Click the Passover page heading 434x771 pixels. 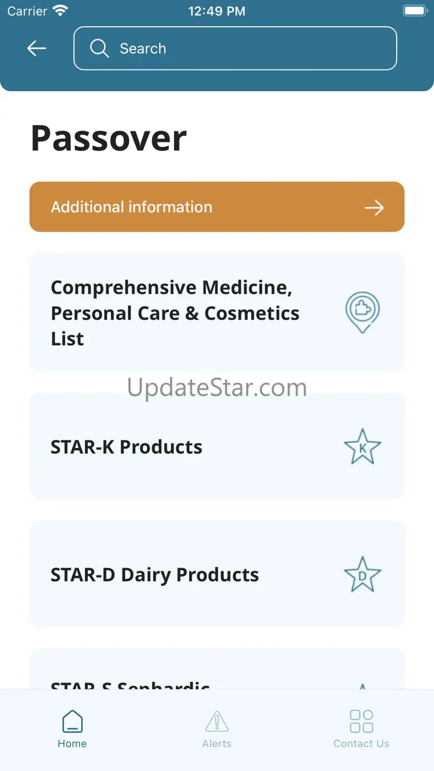(109, 138)
